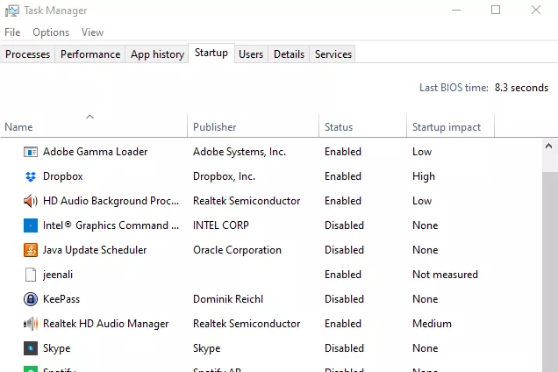Click the vertical scrollbar thumb
Viewport: 558px width, 372px height.
click(548, 272)
